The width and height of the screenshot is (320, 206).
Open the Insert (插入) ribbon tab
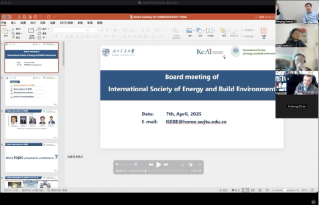pyautogui.click(x=14, y=23)
